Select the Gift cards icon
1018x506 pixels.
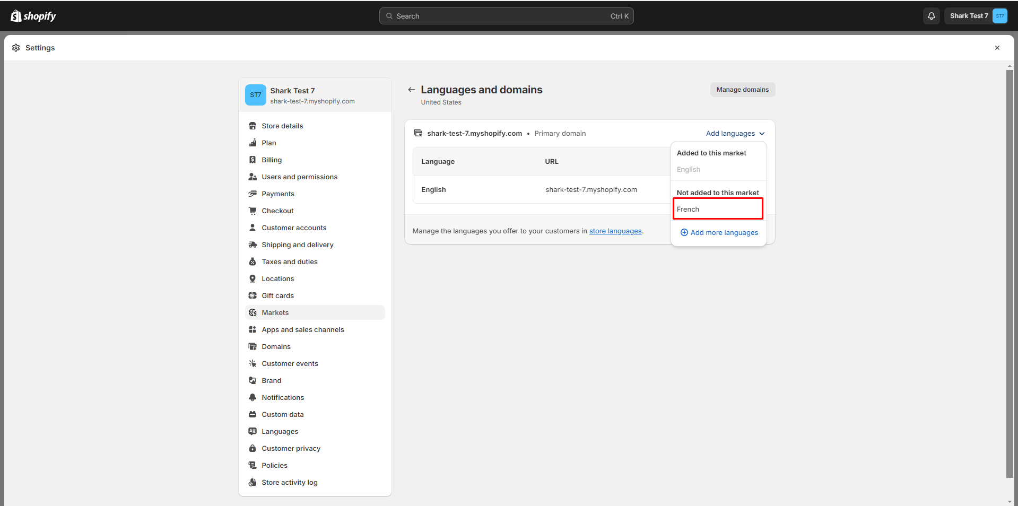pyautogui.click(x=253, y=295)
